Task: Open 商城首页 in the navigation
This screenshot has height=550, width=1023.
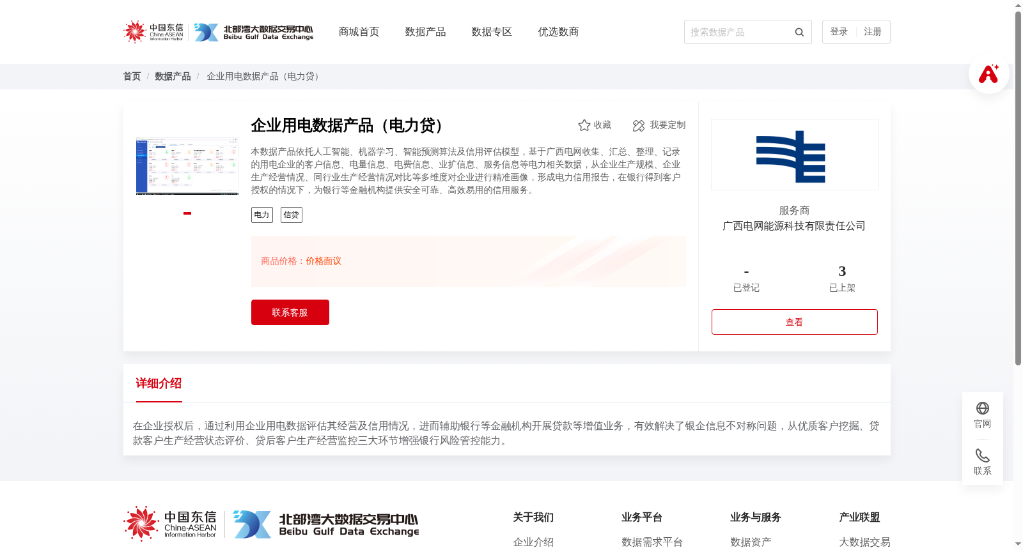Action: tap(359, 32)
